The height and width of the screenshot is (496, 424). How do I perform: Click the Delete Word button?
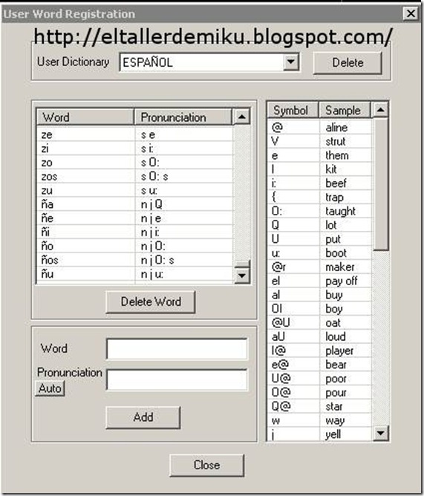click(151, 301)
